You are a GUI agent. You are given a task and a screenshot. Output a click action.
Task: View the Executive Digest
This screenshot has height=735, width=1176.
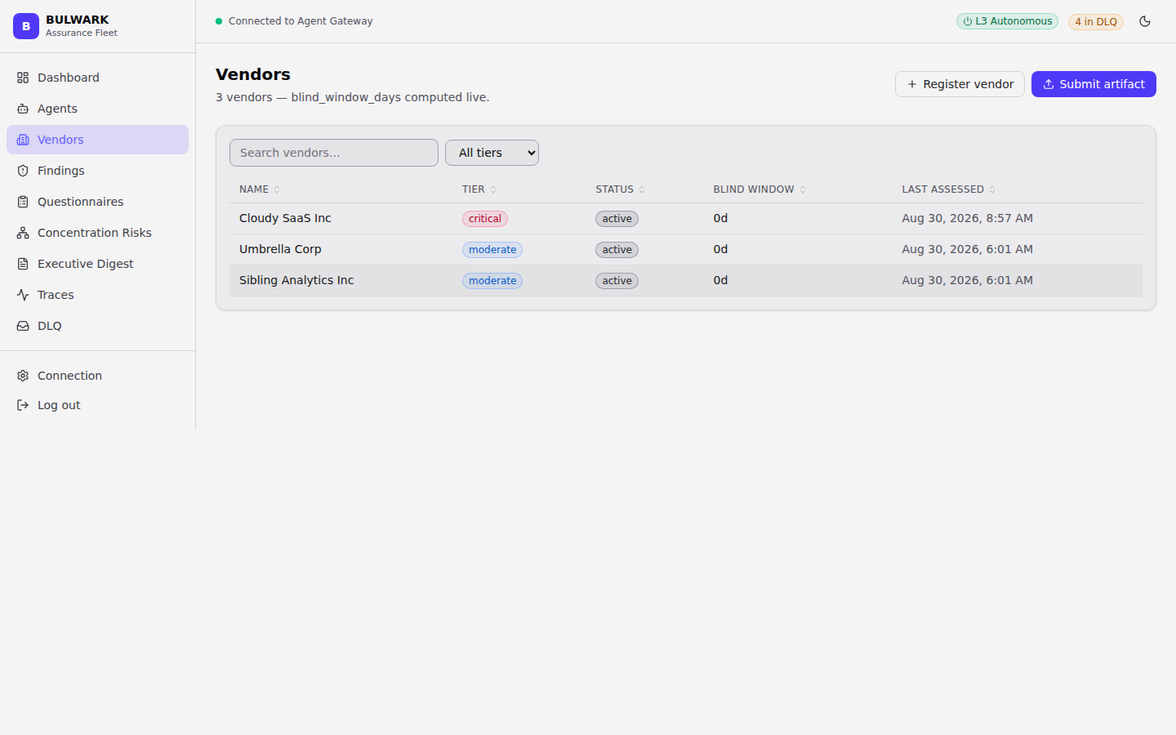coord(97,264)
